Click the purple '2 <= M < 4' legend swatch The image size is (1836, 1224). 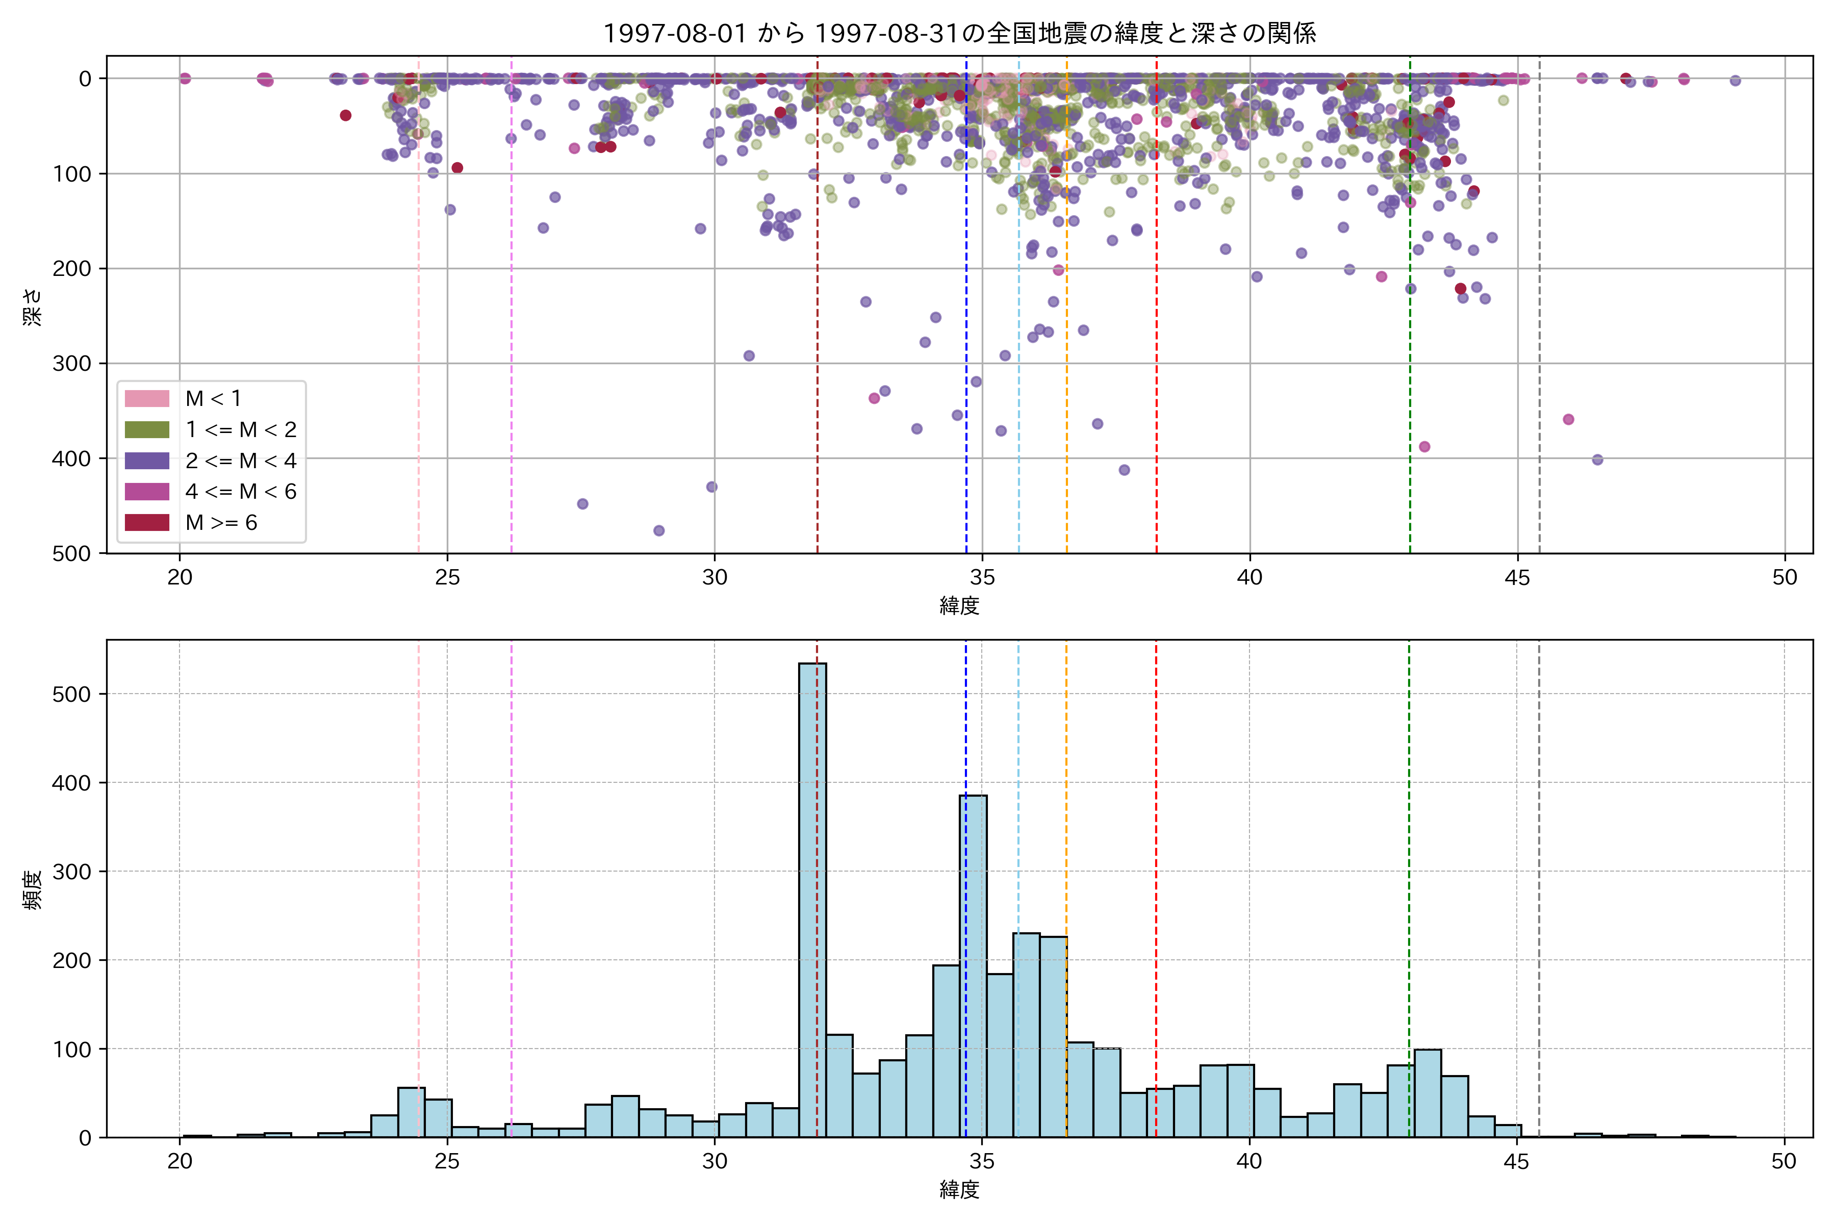pos(147,461)
